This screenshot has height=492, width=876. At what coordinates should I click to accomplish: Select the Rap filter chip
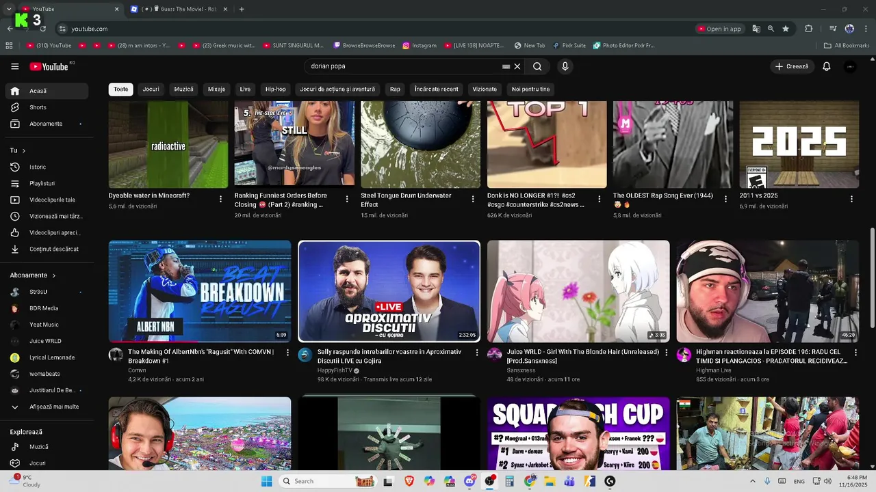tap(395, 89)
